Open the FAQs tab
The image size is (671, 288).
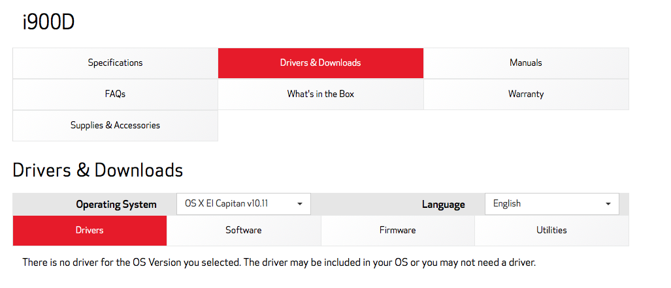tap(115, 94)
